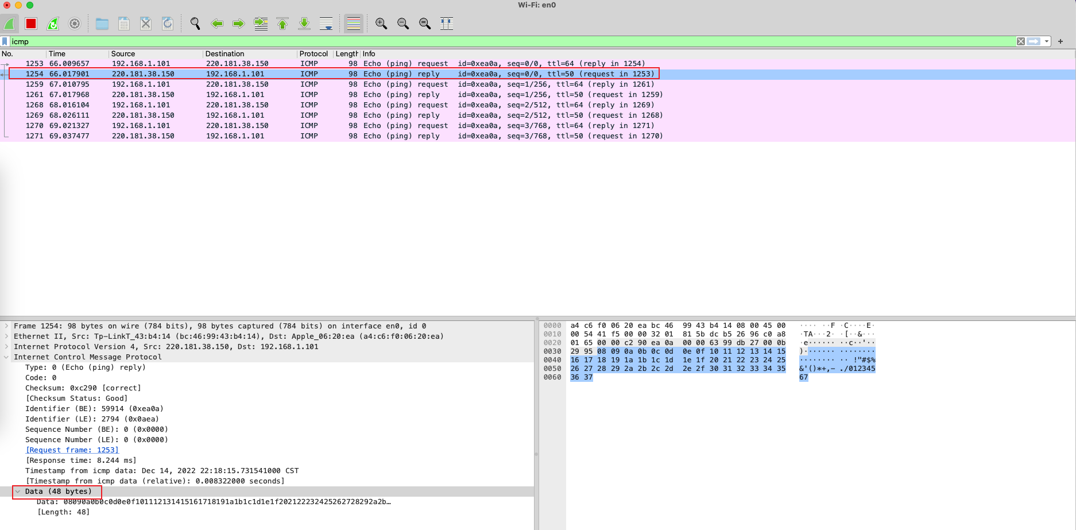Sort packets by Info column
1076x530 pixels.
718,53
